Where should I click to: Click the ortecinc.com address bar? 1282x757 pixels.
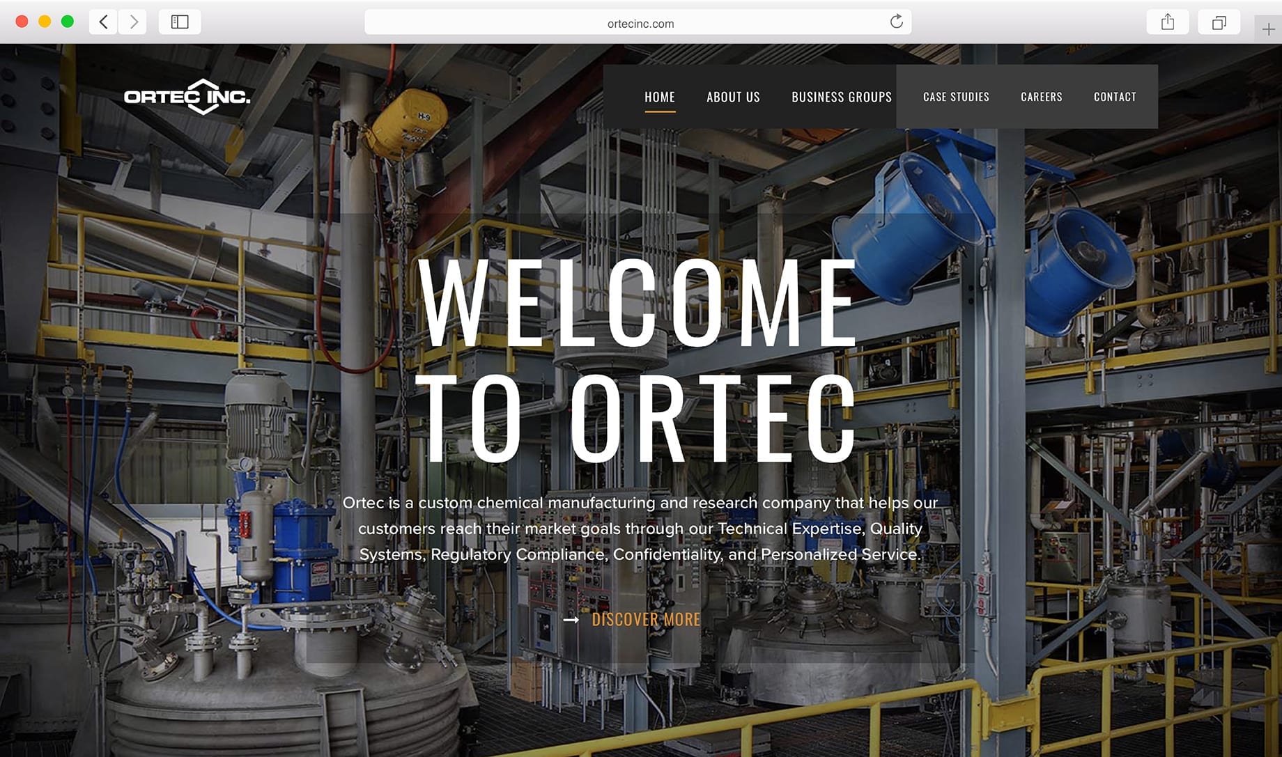638,22
